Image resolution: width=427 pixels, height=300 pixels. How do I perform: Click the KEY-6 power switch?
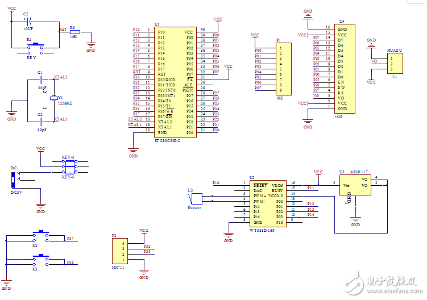pos(69,166)
